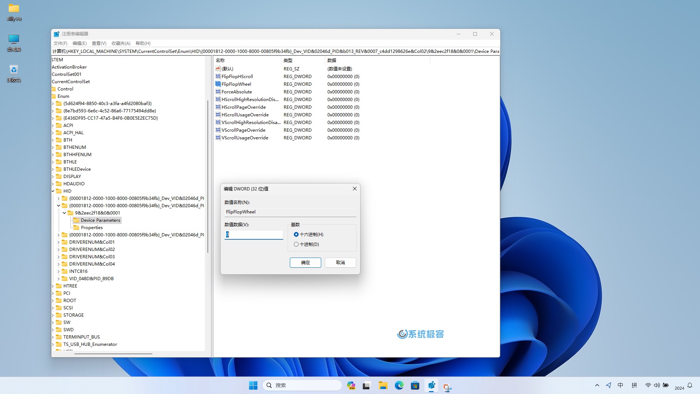This screenshot has height=394, width=700.
Task: Click Registry Editor taskbar icon
Action: point(431,385)
